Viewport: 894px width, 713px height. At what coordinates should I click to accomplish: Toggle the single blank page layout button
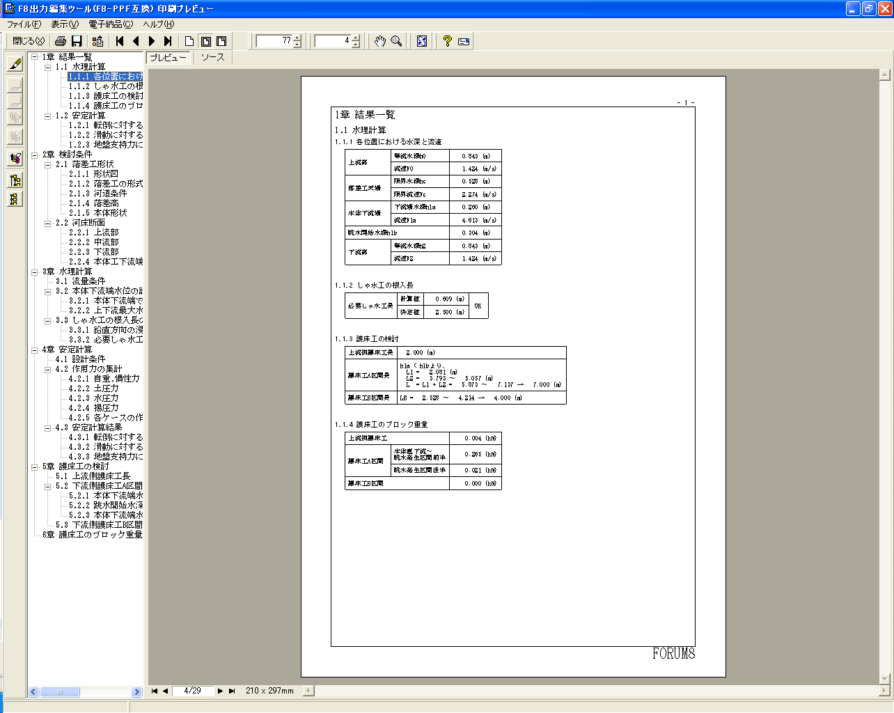pos(189,41)
